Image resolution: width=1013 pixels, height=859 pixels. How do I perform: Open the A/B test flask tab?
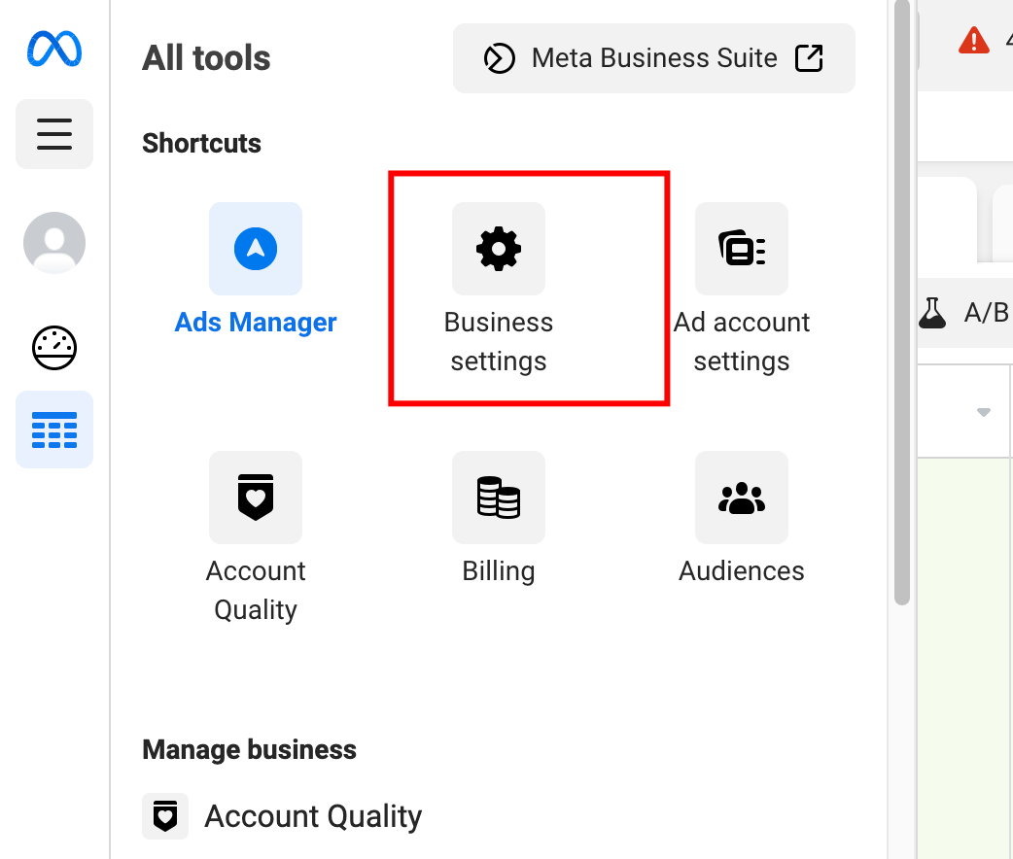click(964, 313)
